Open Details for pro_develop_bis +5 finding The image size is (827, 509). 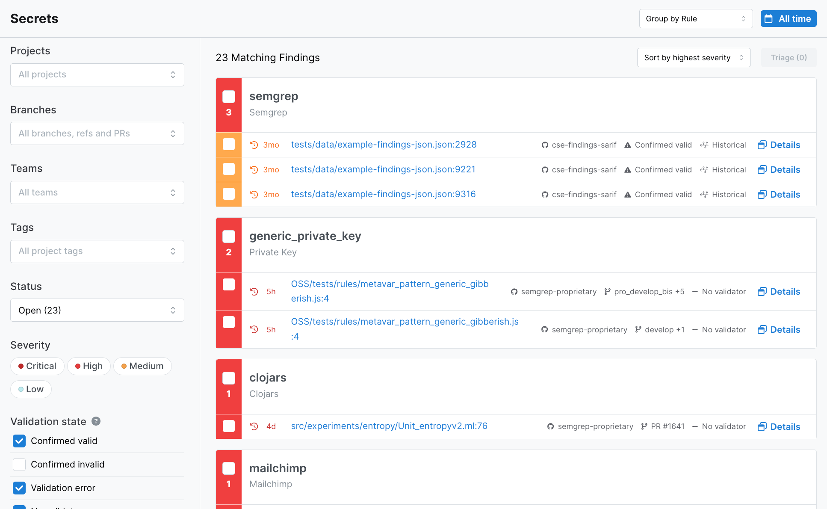[x=779, y=292]
